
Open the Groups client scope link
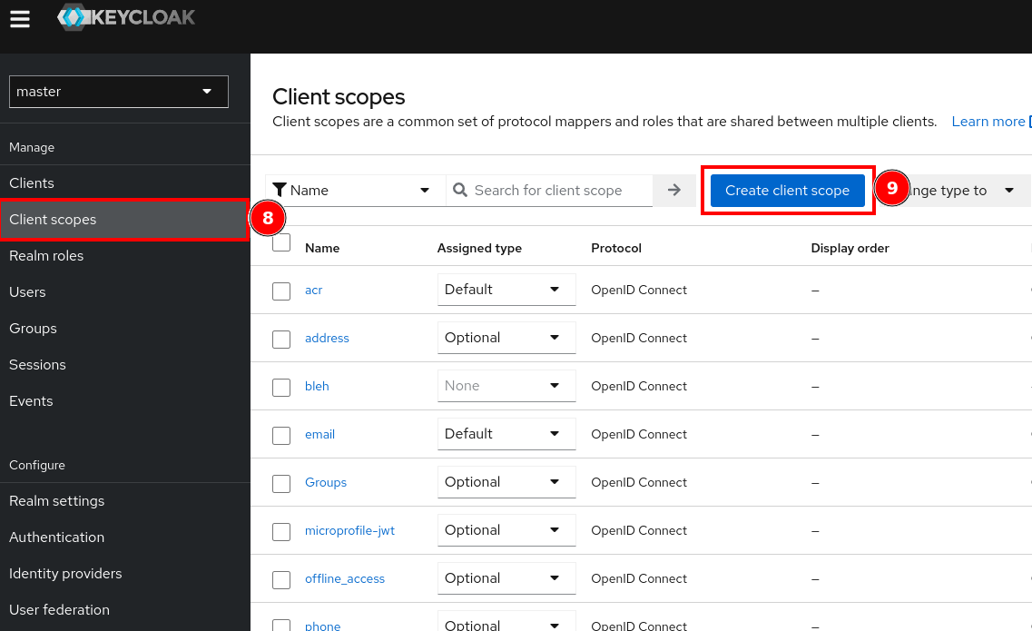point(326,482)
